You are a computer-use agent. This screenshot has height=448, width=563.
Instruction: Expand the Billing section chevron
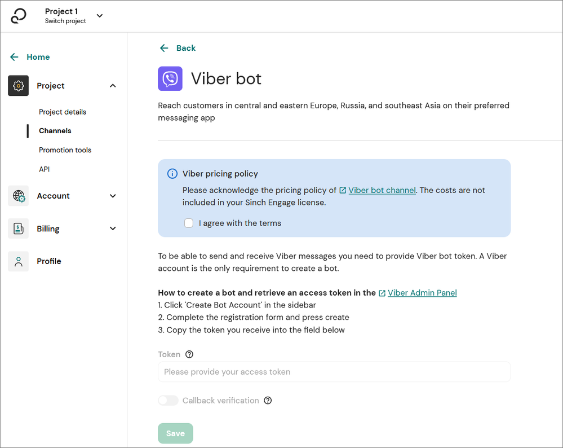(x=113, y=229)
